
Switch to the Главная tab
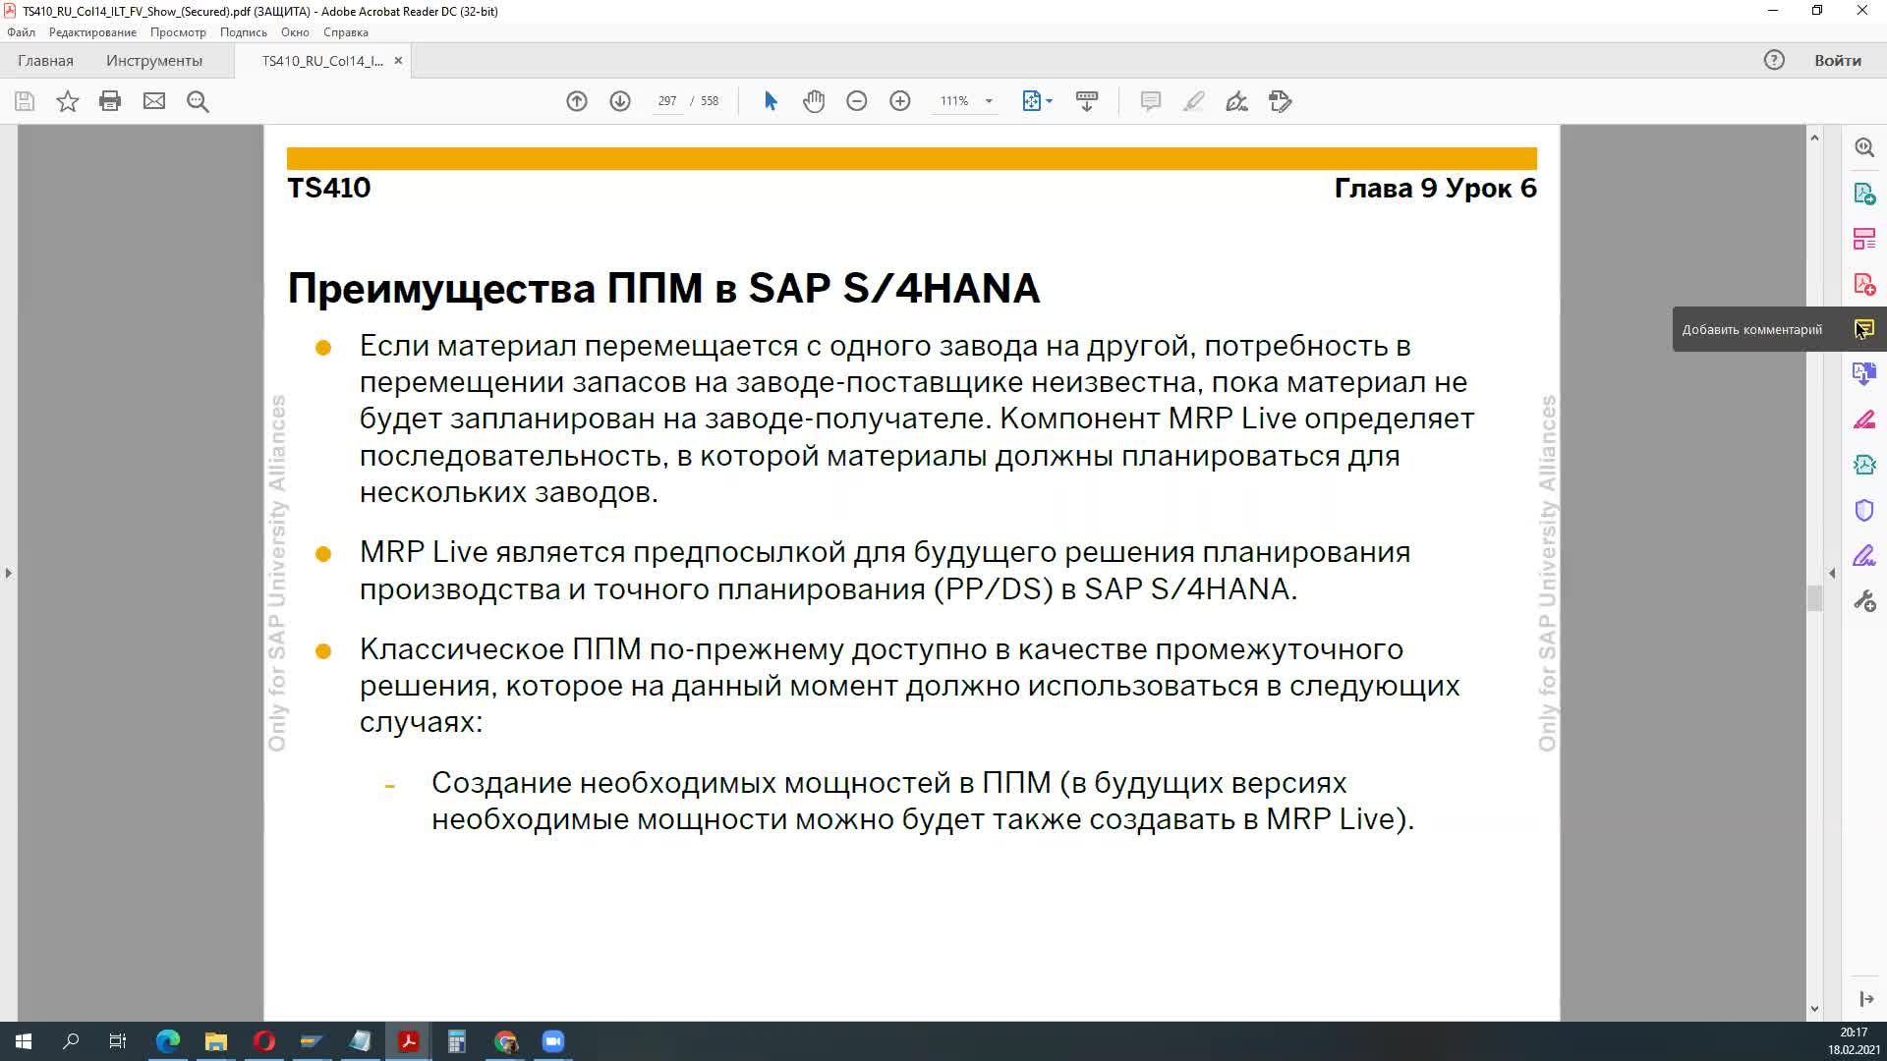(x=45, y=61)
